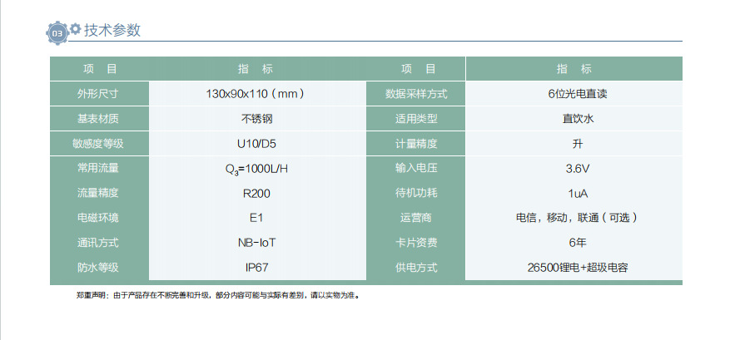Select the 26500锂电+超级电容 value
The height and width of the screenshot is (340, 730).
(x=578, y=268)
